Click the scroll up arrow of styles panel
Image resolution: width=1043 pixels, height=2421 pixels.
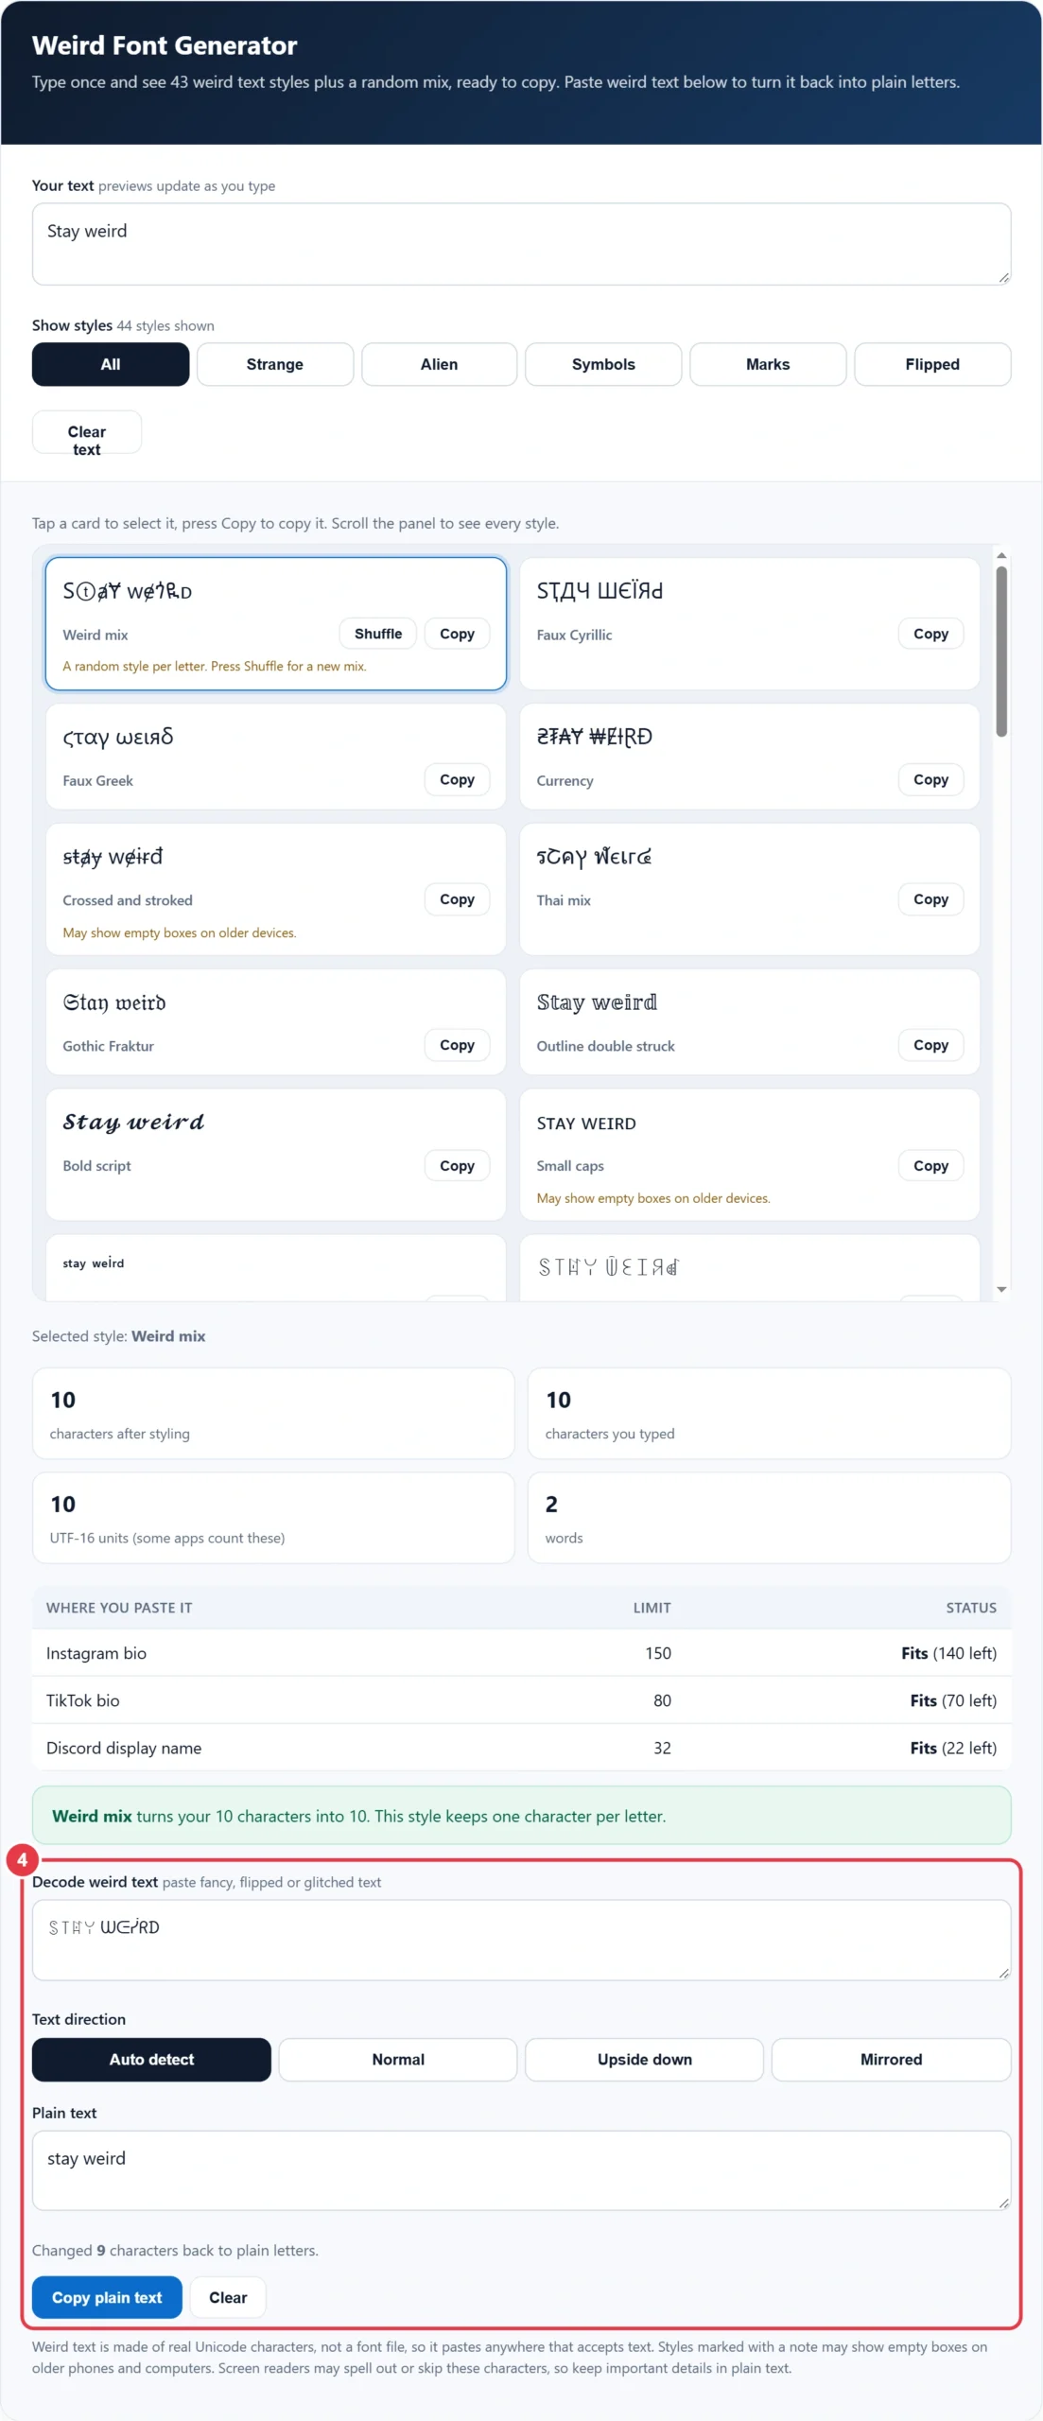coord(1000,555)
